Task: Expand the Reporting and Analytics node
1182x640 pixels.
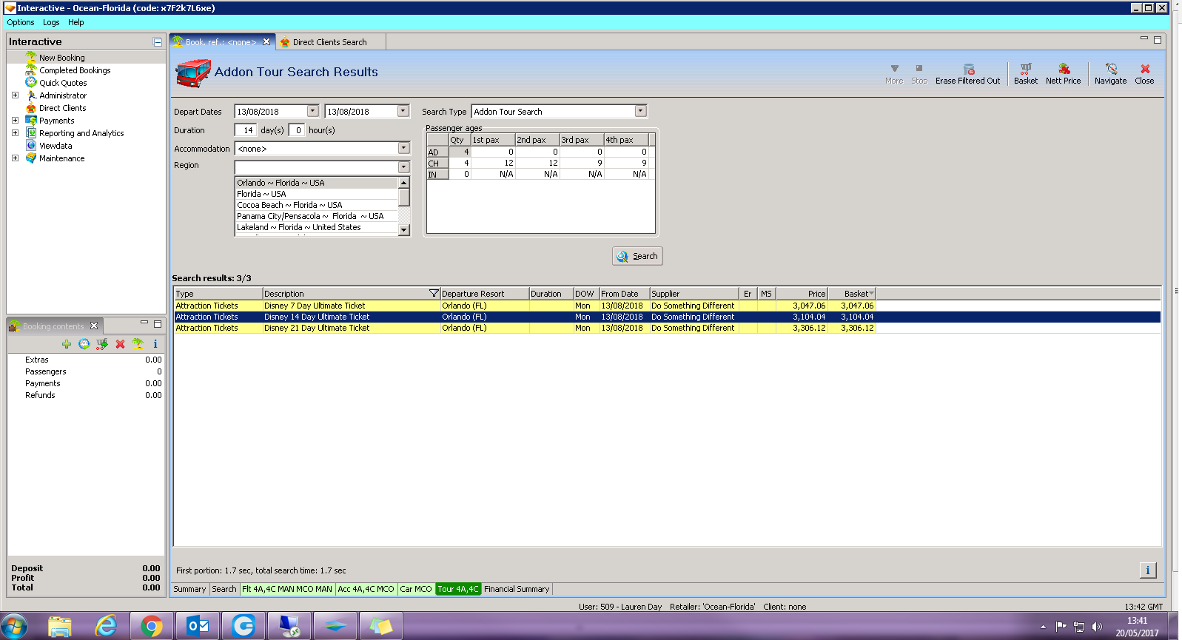Action: [15, 133]
